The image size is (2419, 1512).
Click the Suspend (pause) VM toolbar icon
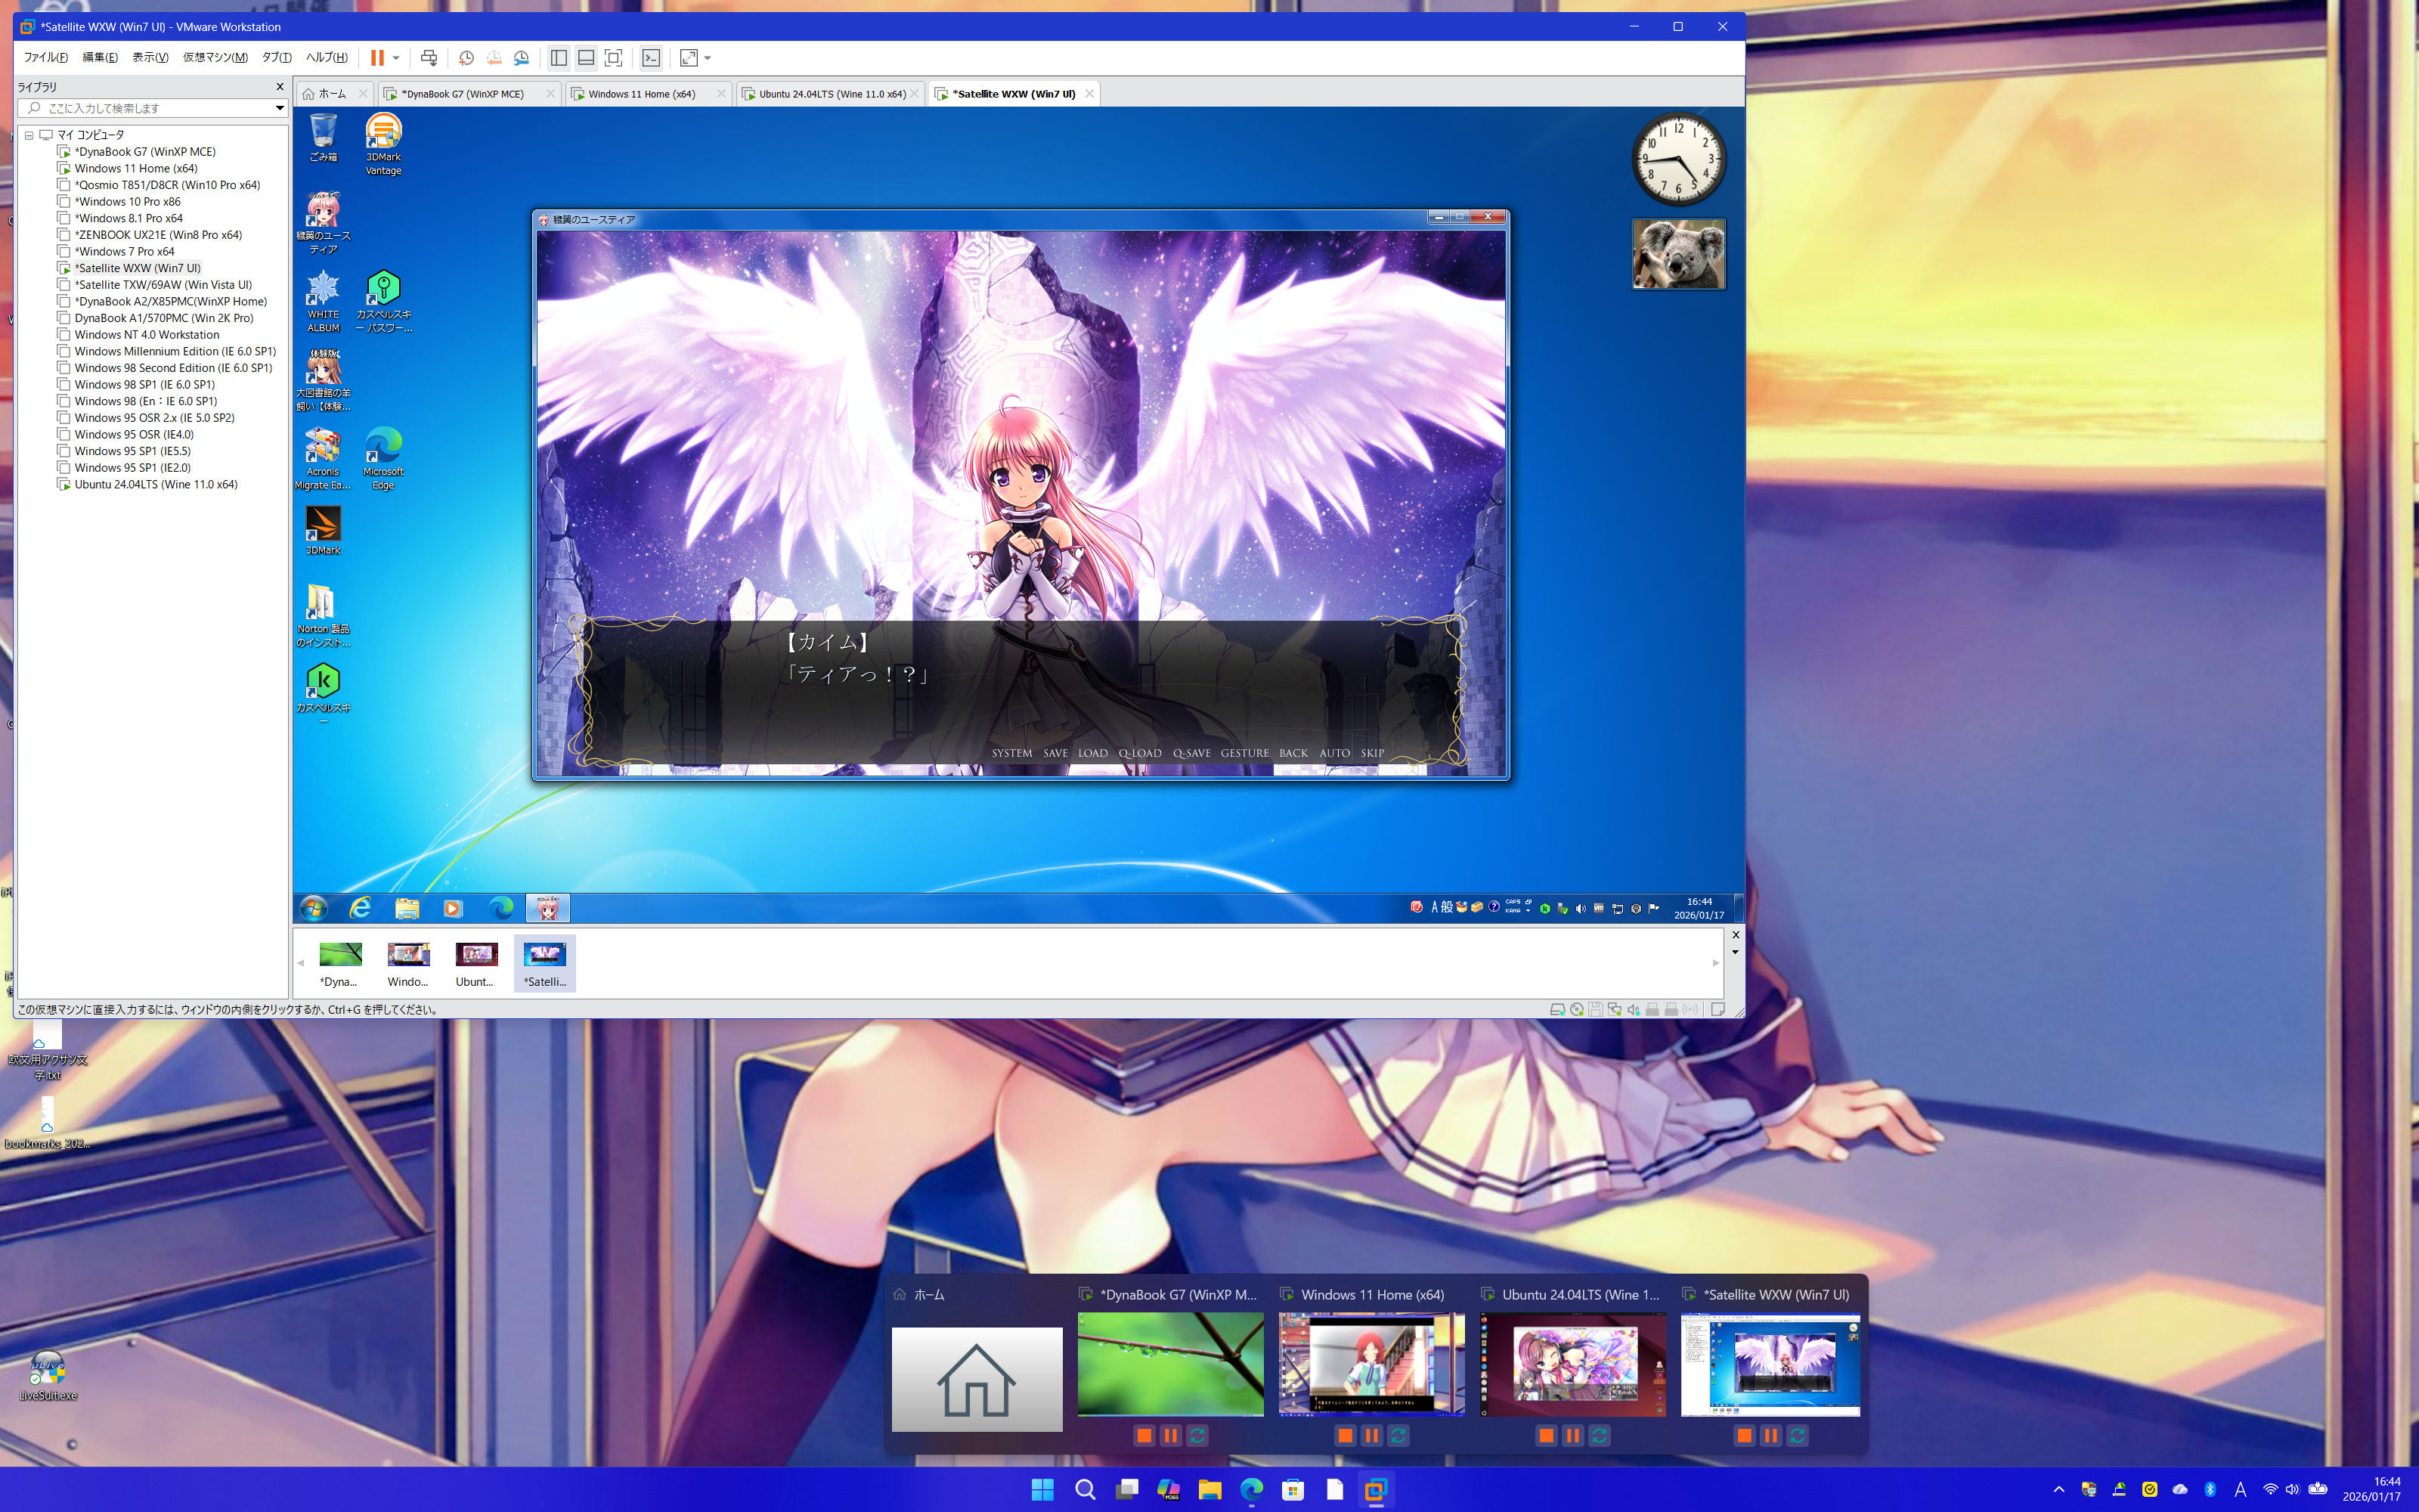[x=377, y=58]
